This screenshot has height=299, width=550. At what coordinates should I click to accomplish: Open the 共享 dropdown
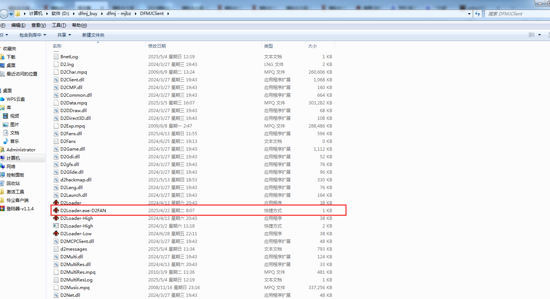(x=64, y=35)
